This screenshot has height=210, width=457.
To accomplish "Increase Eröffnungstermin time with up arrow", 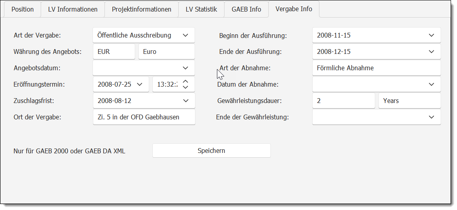I will [185, 81].
